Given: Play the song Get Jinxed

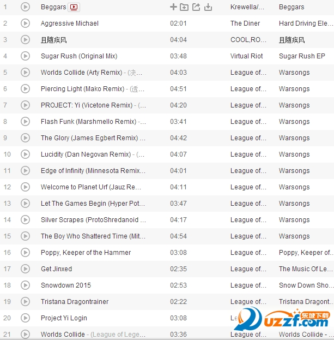Looking at the screenshot, I should click(25, 269).
